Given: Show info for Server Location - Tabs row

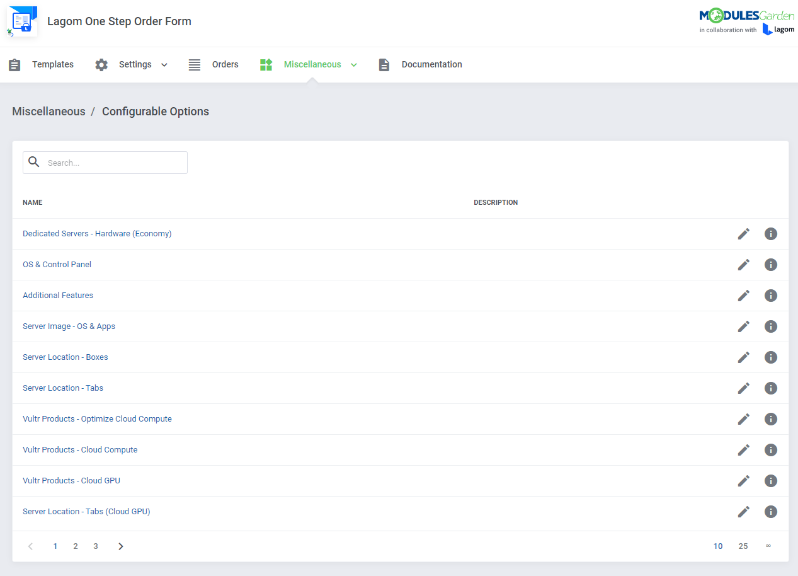Looking at the screenshot, I should coord(771,388).
